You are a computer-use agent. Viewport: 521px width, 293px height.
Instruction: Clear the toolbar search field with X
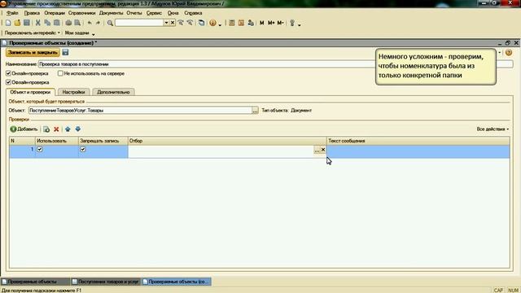pyautogui.click(x=173, y=23)
